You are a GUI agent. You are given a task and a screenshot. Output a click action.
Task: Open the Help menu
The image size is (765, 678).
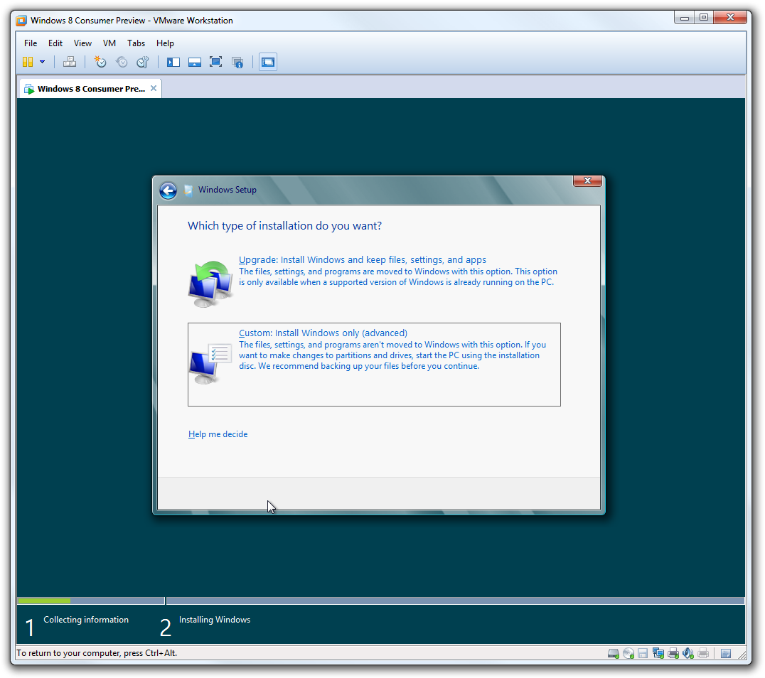[165, 43]
